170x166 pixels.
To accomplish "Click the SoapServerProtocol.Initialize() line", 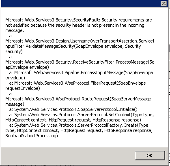I will coord(73,109).
